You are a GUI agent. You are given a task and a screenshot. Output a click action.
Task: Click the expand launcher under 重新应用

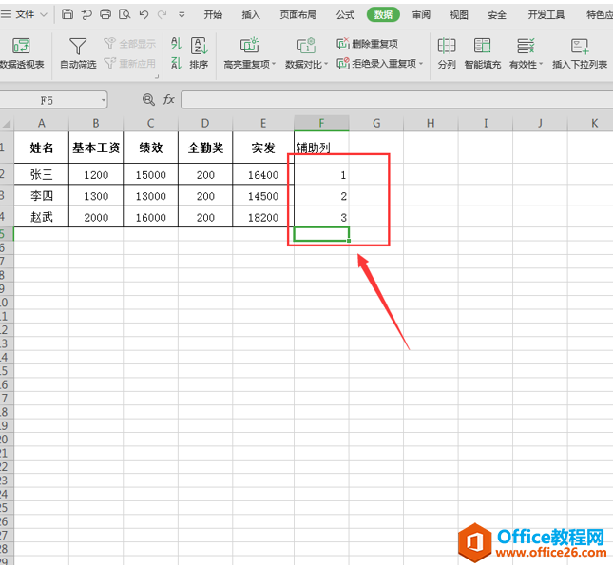click(x=157, y=76)
